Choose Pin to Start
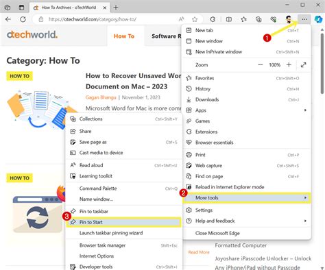 123,222
